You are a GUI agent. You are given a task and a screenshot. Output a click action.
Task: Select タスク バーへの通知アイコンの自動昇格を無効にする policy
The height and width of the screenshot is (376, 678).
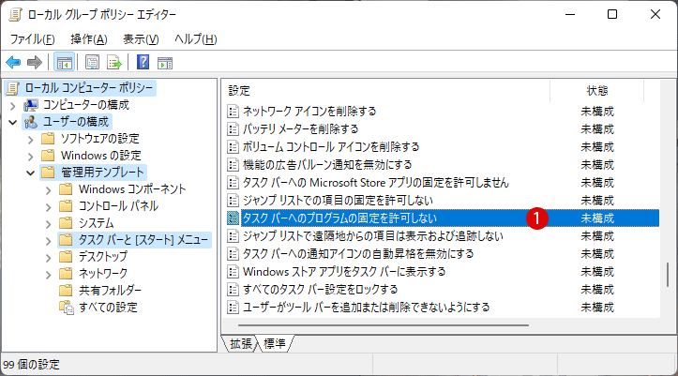(358, 254)
